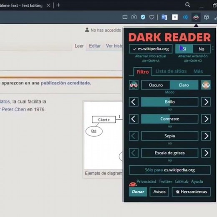Image resolution: width=217 pixels, height=217 pixels.
Task: Click the Escala de grises slider
Action: (x=170, y=153)
